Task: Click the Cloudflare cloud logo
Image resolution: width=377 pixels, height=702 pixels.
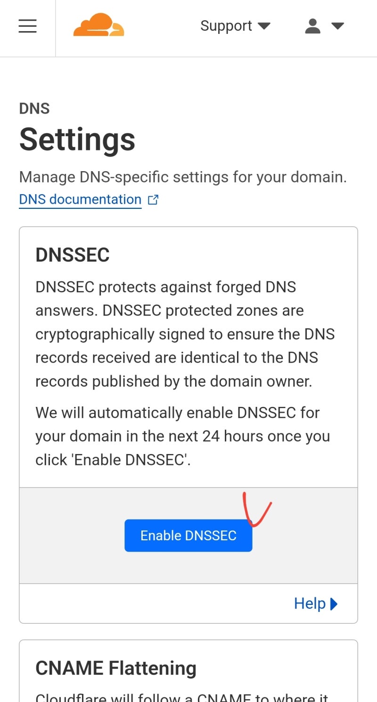Action: (x=98, y=25)
